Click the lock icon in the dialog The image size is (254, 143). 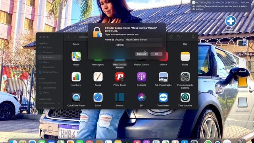[97, 32]
